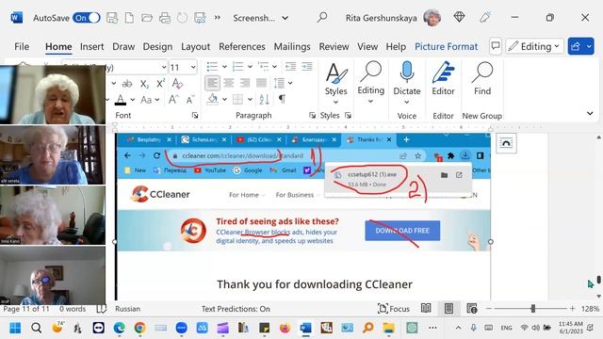Shrink font size icon
The image size is (603, 339).
click(x=190, y=100)
